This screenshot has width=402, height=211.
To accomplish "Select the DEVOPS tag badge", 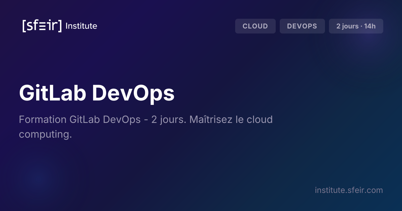I will [x=302, y=26].
